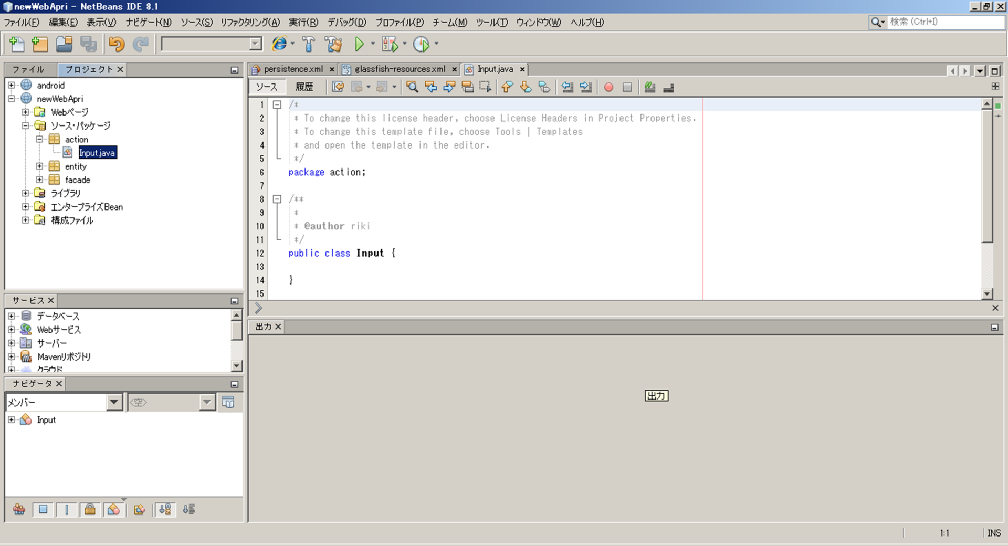Viewport: 1008px width, 546px height.
Task: Toggle Rectangular Selection mode
Action: pyautogui.click(x=485, y=87)
